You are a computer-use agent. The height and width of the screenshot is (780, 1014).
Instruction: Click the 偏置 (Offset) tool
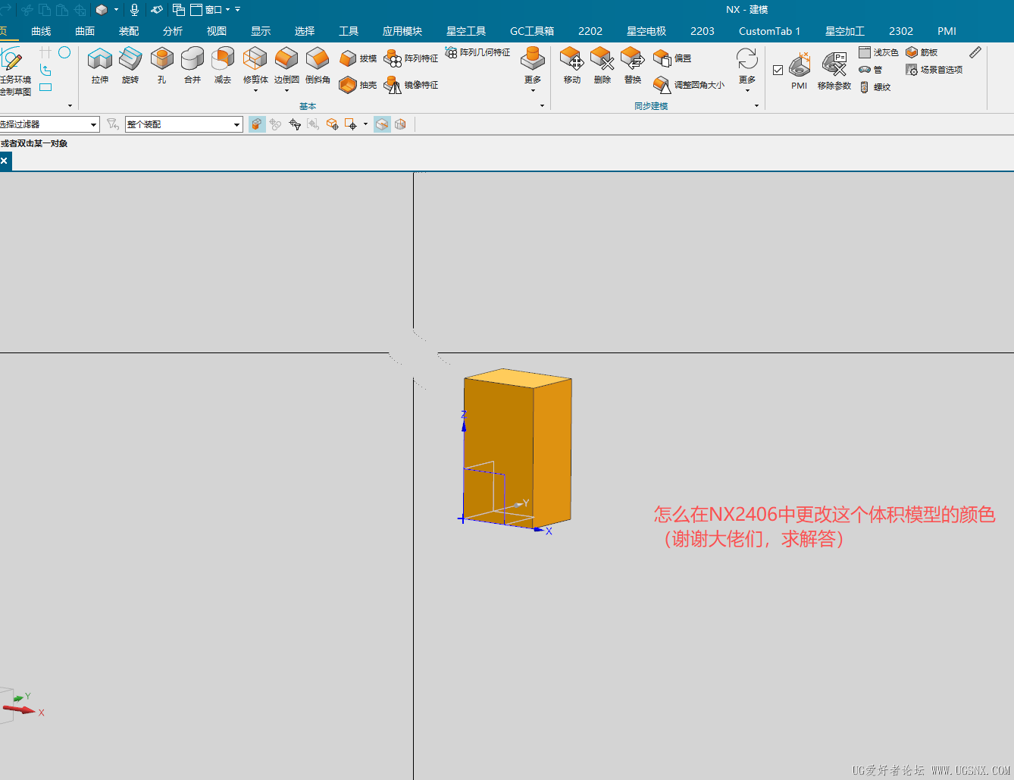pos(672,58)
